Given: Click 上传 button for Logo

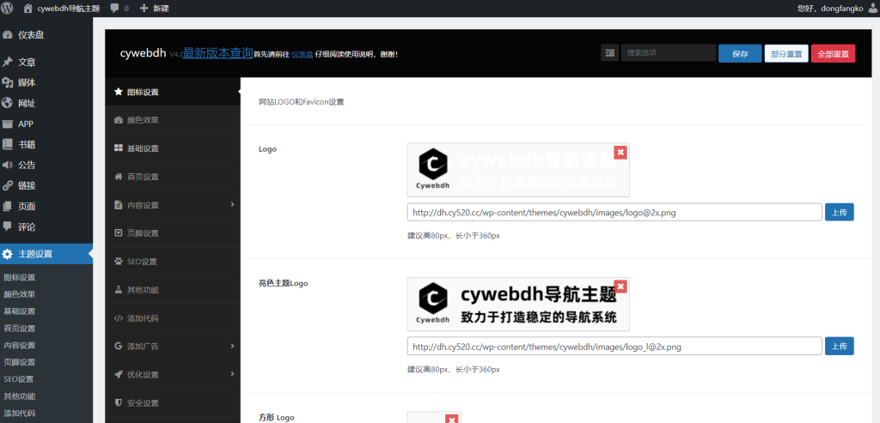Looking at the screenshot, I should click(x=839, y=212).
